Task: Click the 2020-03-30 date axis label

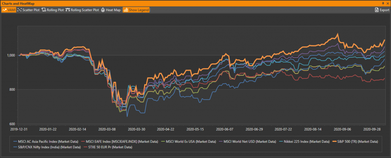Action: click(133, 129)
